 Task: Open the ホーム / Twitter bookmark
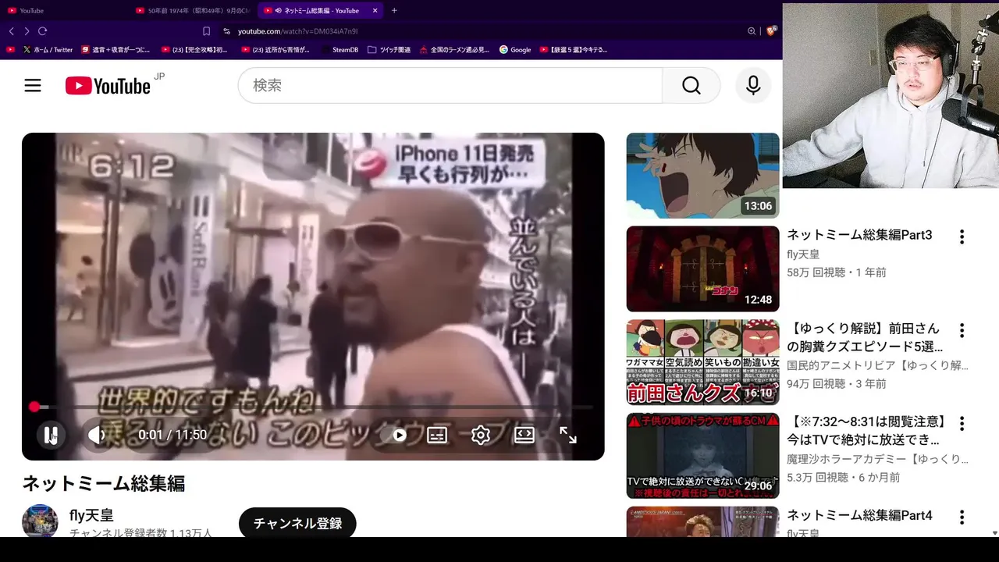point(48,50)
